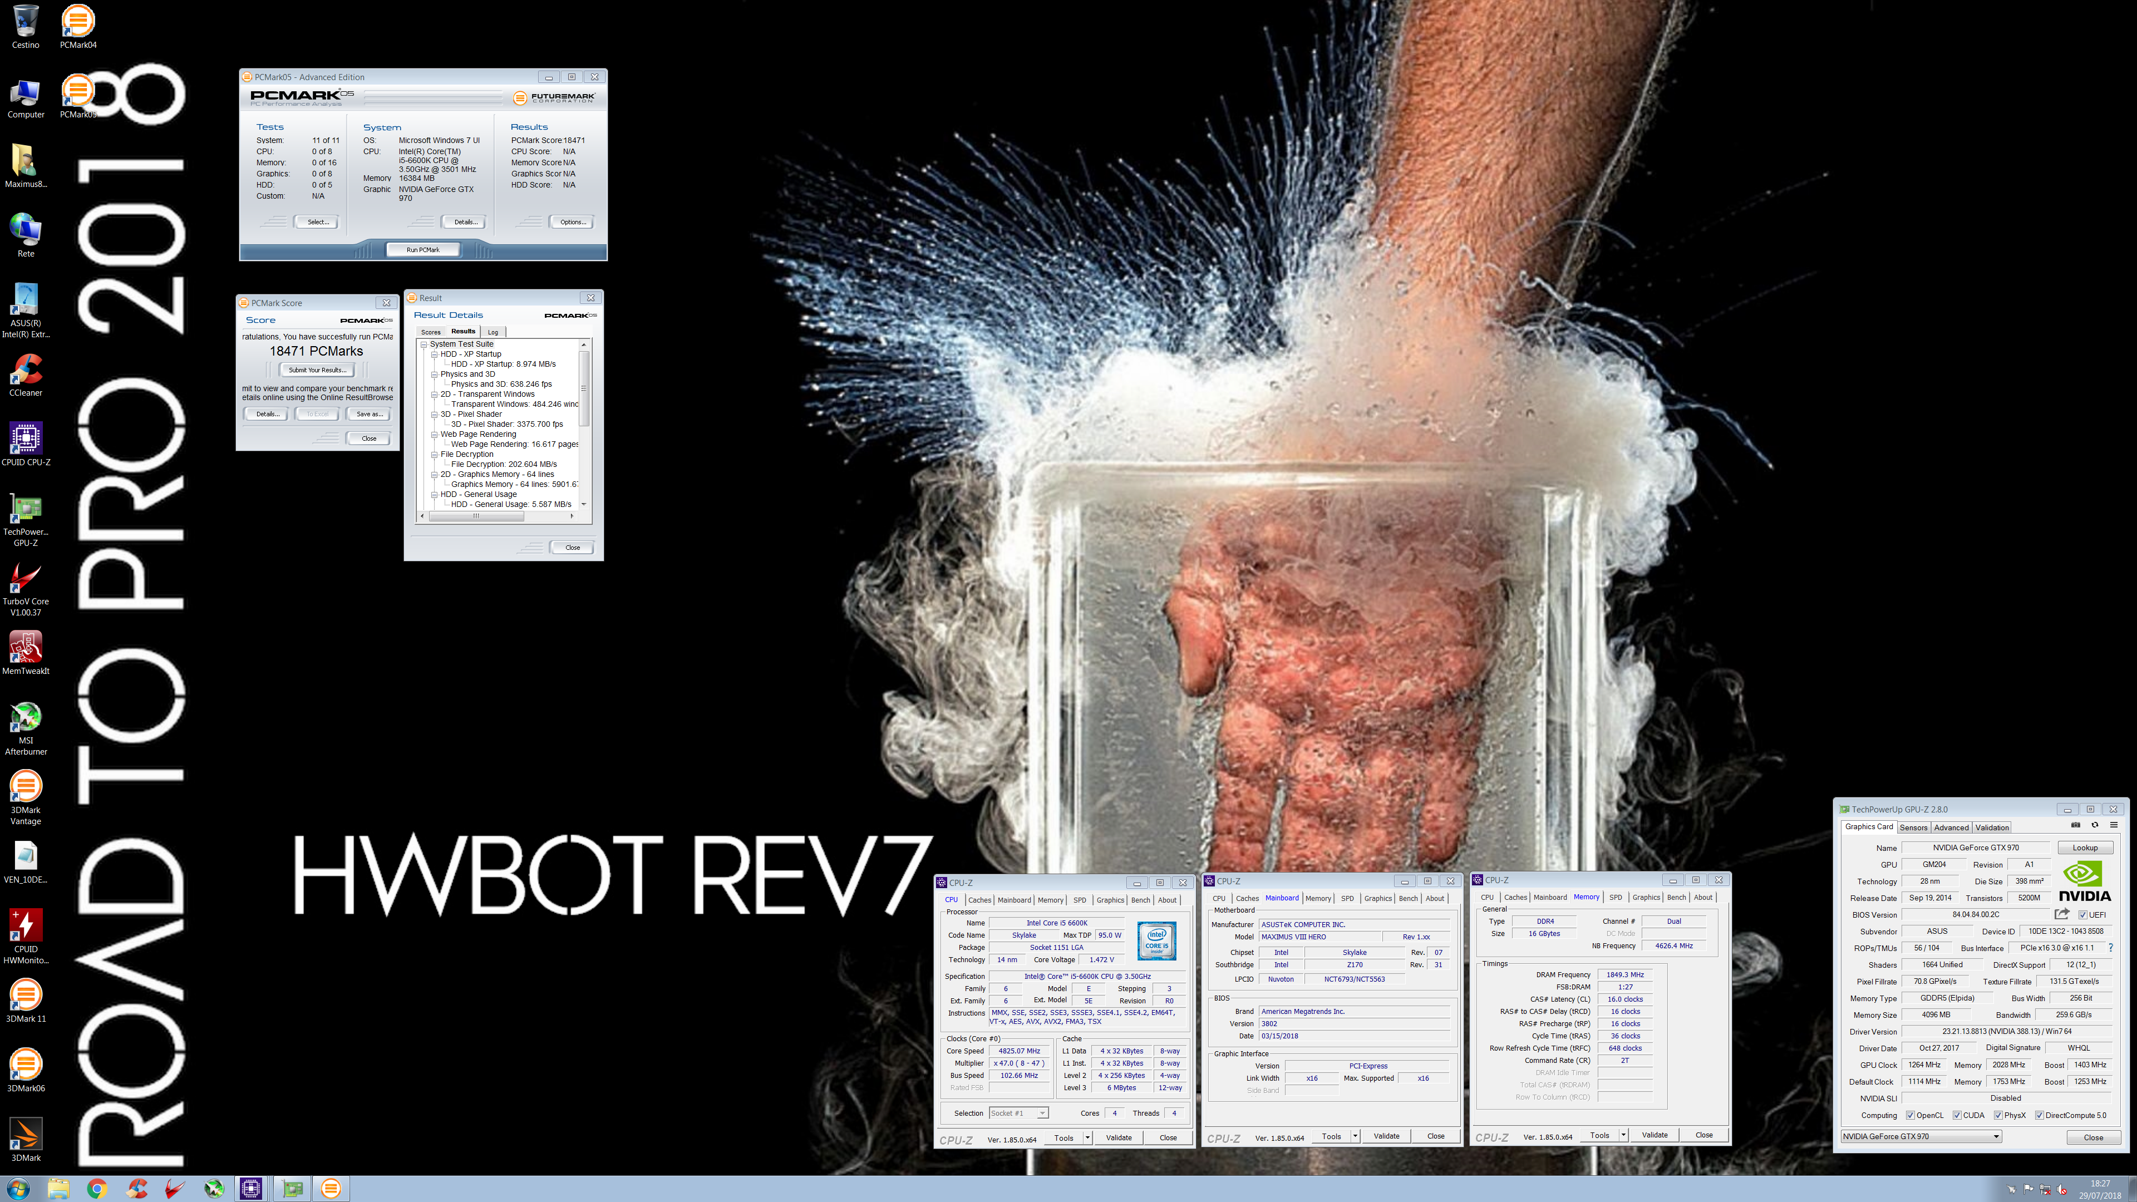Open the MemTweakIt desktop icon
Viewport: 2137px width, 1202px height.
(26, 654)
